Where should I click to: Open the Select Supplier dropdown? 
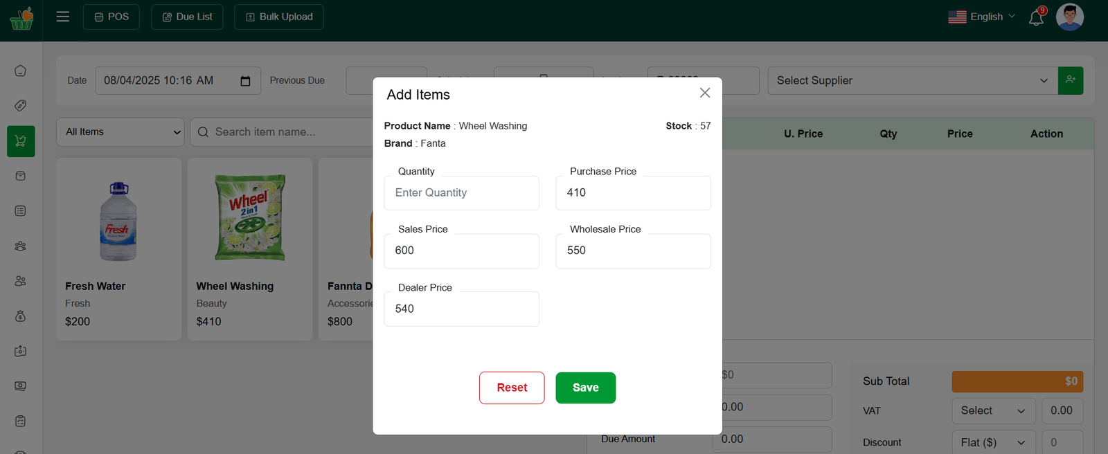tap(912, 81)
